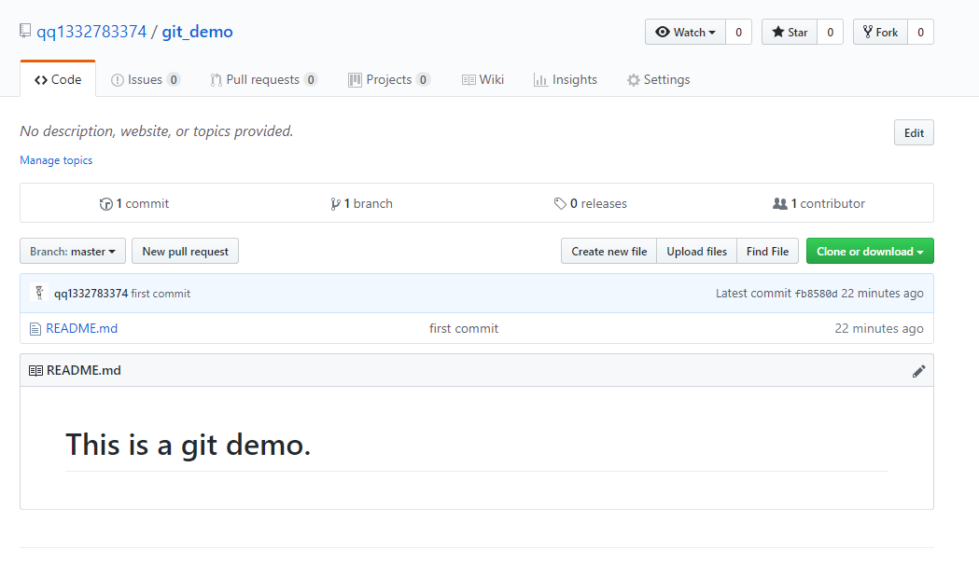
Task: Go to the Projects tab
Action: (x=389, y=80)
